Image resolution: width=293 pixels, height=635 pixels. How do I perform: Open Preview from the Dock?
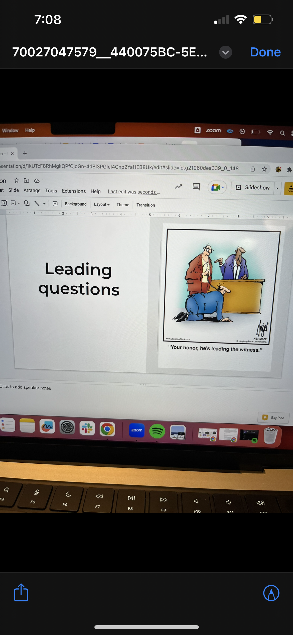tap(178, 432)
